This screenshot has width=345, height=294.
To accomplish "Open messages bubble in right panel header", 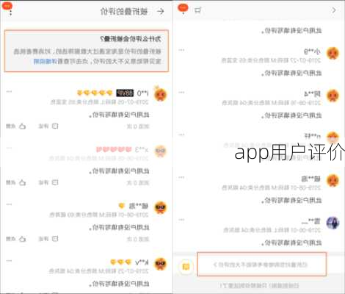I will click(183, 8).
